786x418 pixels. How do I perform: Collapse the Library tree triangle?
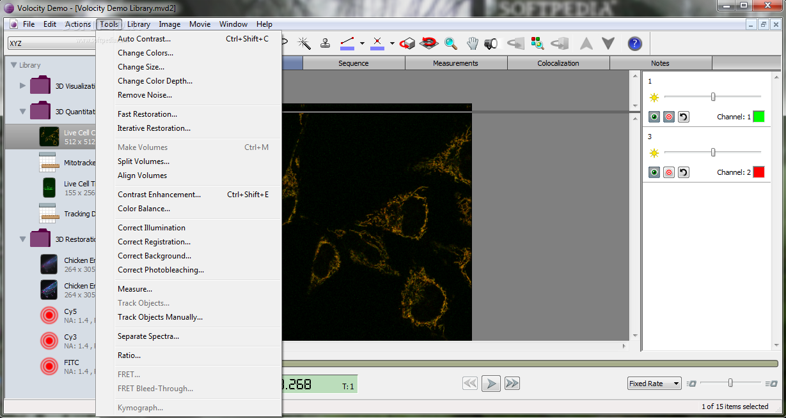pos(13,65)
